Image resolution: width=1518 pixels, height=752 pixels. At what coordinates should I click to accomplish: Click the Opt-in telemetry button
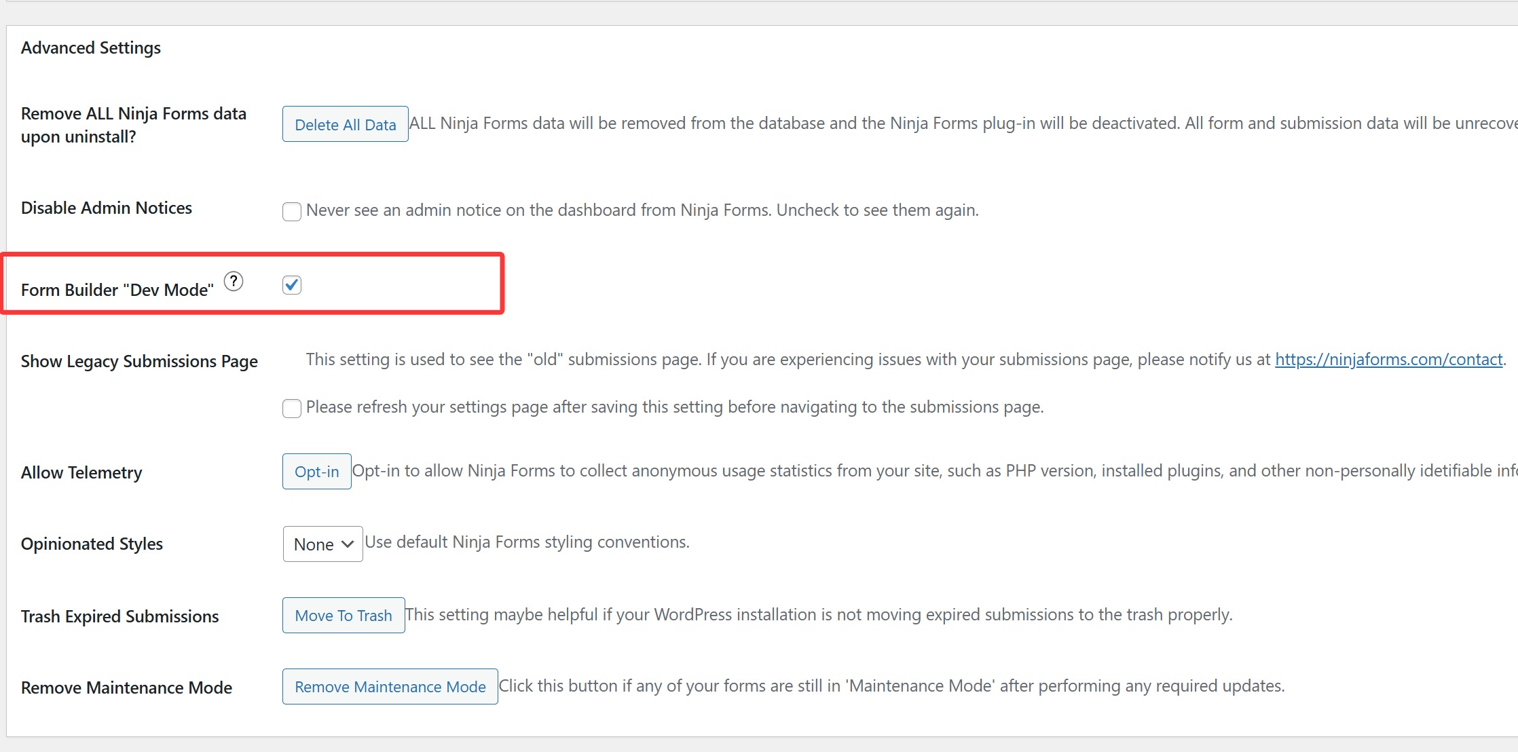(x=316, y=472)
